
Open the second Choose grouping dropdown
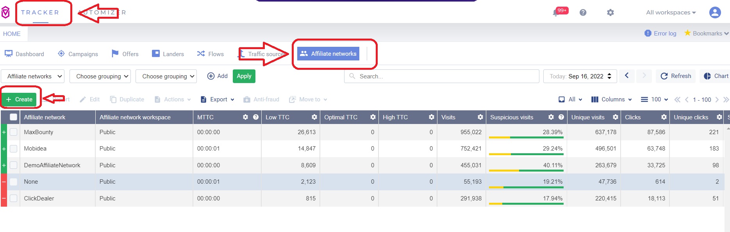(x=166, y=76)
